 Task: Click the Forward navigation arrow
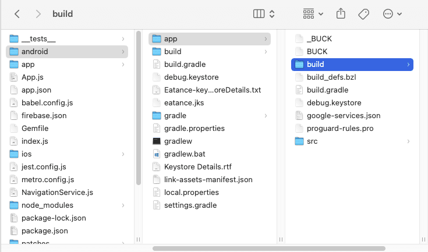38,13
